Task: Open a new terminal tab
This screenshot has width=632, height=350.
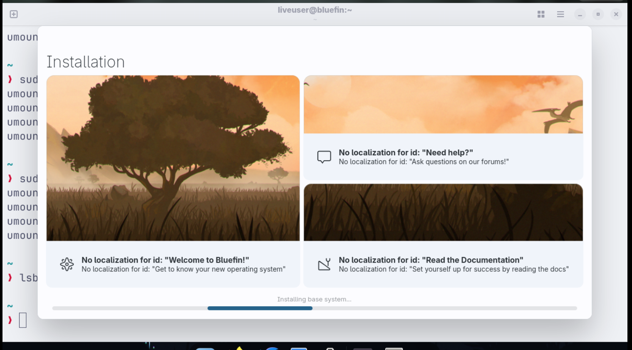Action: coord(14,14)
